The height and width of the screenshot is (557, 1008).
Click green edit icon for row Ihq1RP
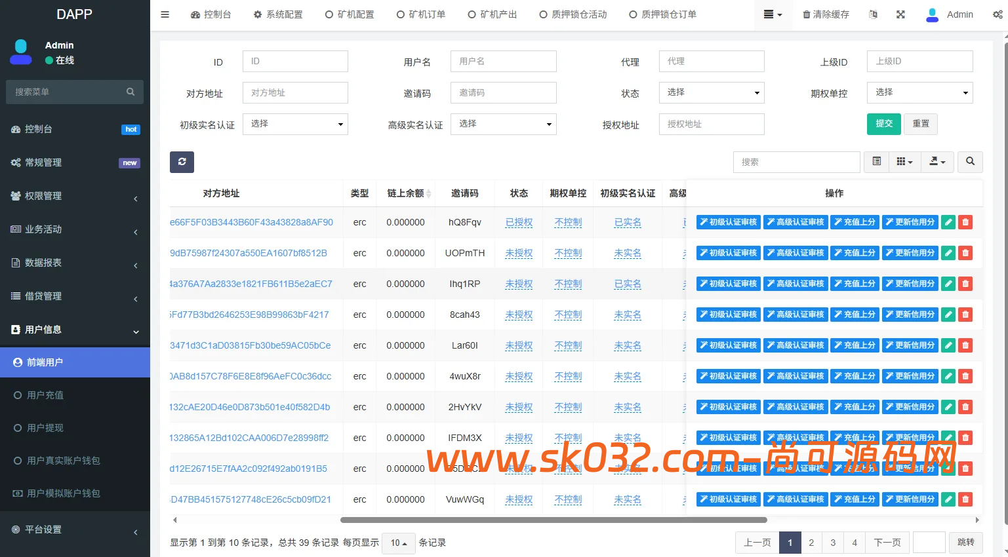coord(948,284)
